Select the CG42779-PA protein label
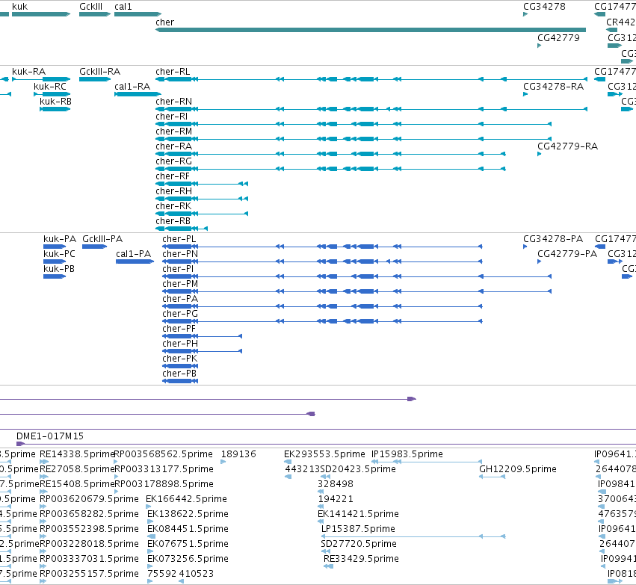Viewport: 636px width, 585px height. click(x=567, y=254)
